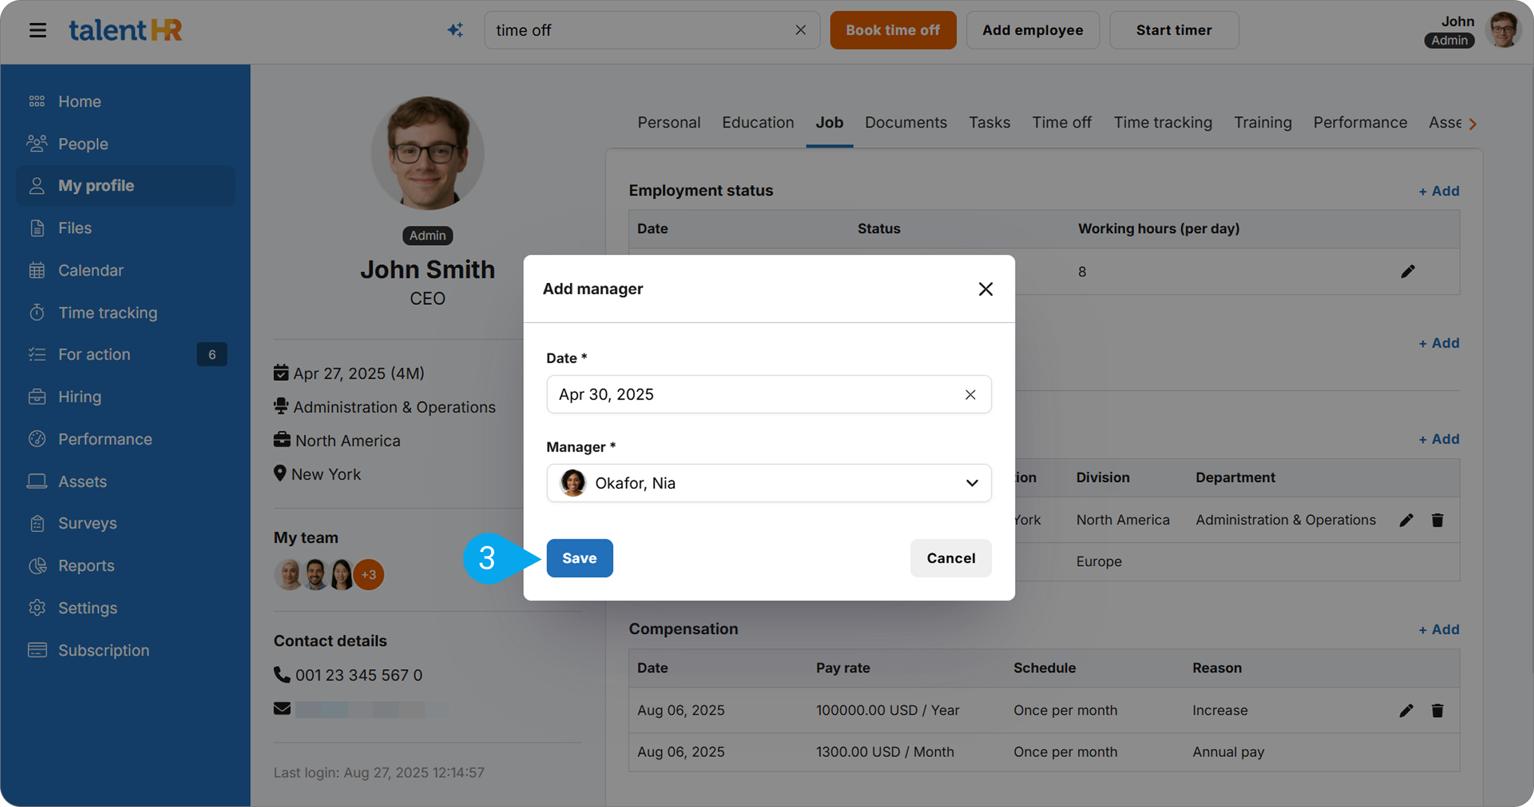Switch to the Time off tab
The height and width of the screenshot is (807, 1534).
point(1062,123)
